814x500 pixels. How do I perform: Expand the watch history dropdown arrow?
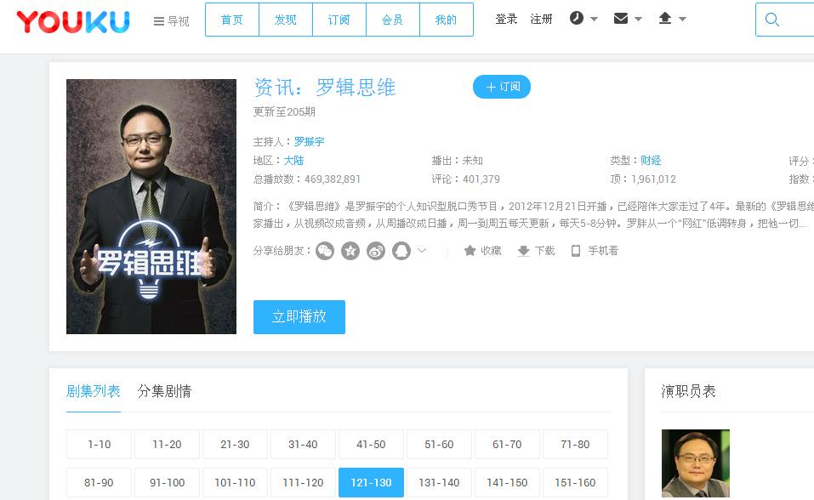pyautogui.click(x=595, y=20)
